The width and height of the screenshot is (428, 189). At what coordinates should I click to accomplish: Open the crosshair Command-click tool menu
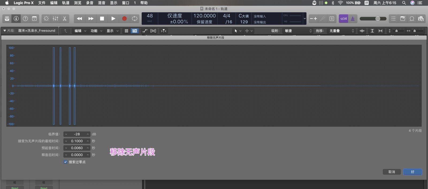pos(249,31)
